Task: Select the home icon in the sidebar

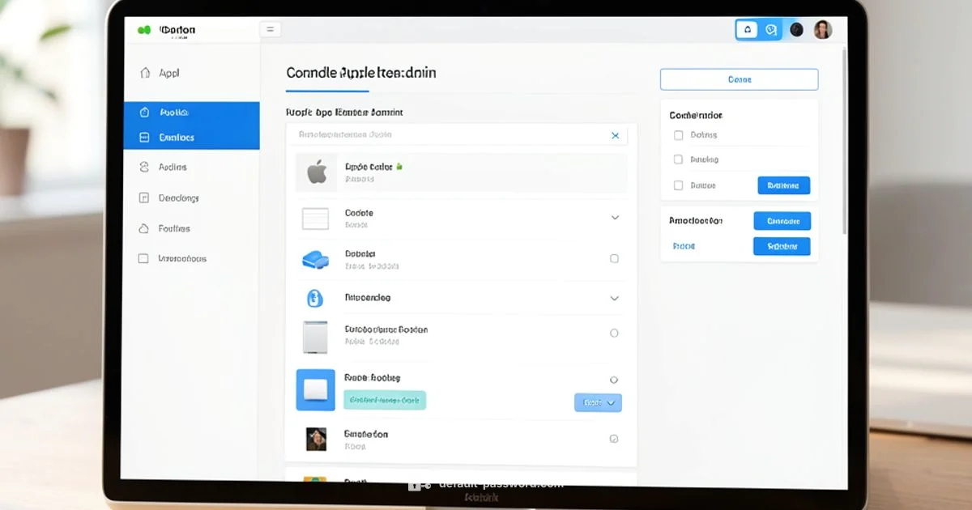Action: point(146,72)
